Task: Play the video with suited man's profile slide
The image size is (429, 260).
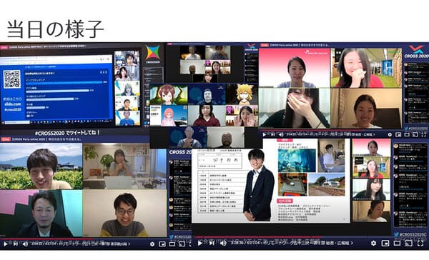Action: [200, 243]
